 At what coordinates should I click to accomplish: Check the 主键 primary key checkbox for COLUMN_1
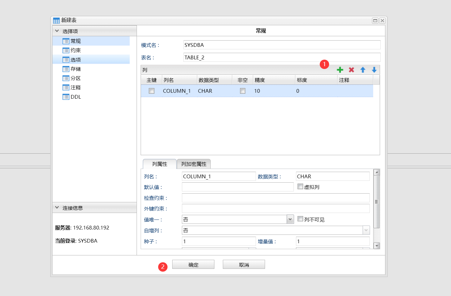click(152, 91)
